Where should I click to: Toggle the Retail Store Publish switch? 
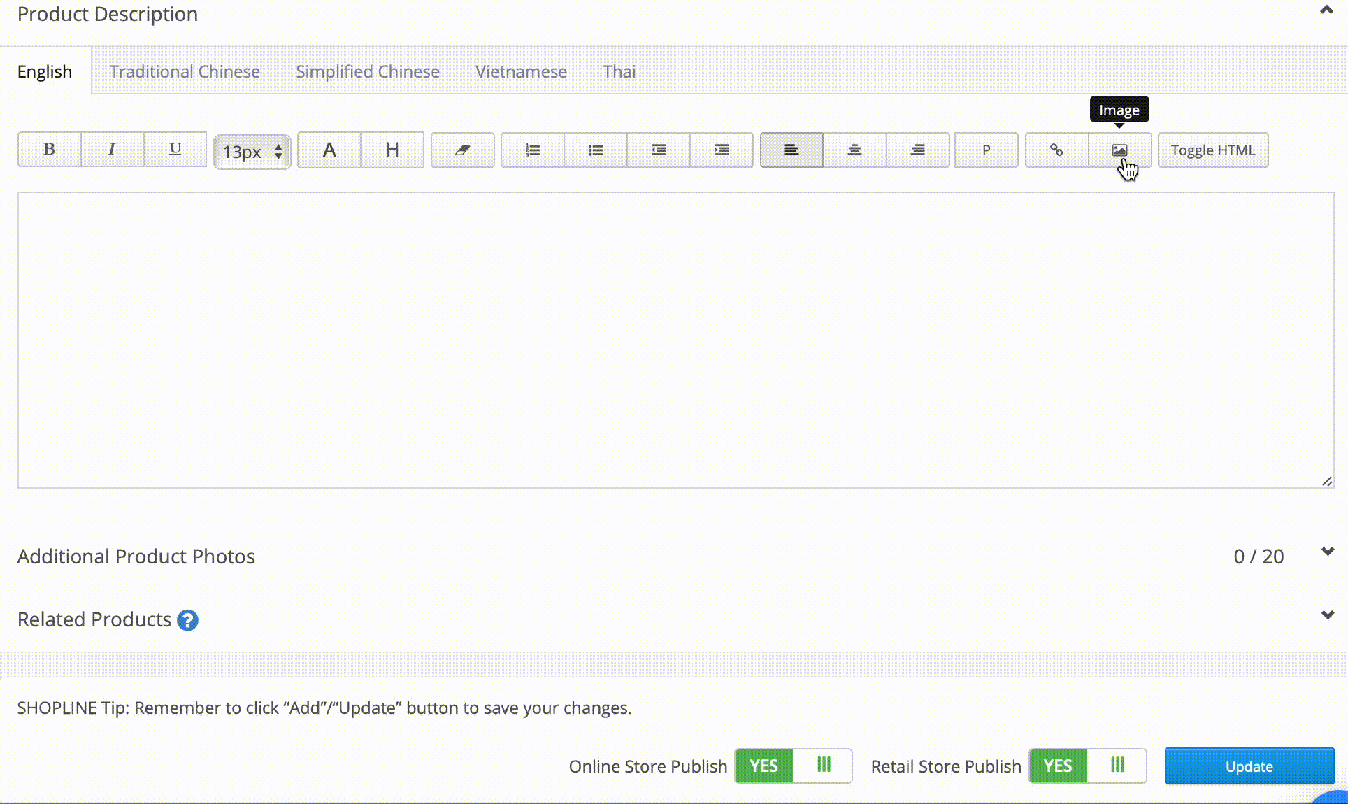[1088, 766]
